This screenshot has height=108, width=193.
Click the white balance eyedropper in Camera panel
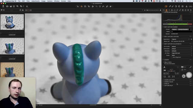coord(190,67)
